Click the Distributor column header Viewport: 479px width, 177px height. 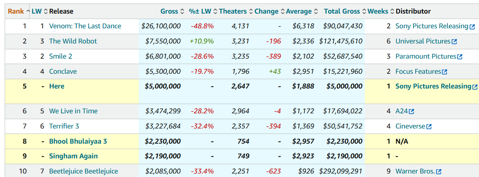413,11
